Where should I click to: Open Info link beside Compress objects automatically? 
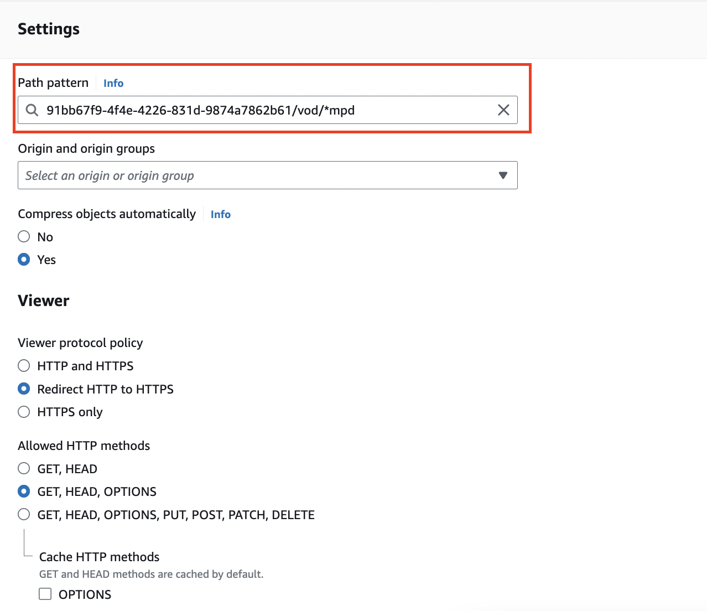tap(220, 214)
